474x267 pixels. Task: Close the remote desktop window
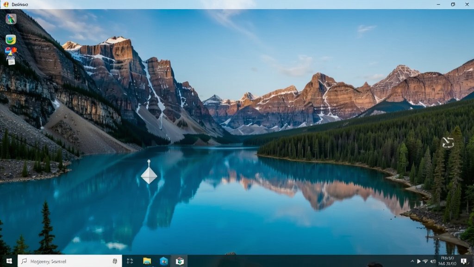tap(467, 4)
